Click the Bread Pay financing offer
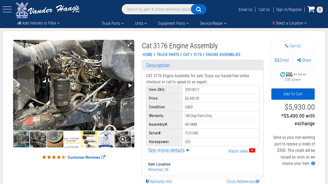This screenshot has height=184, width=328. tap(293, 77)
